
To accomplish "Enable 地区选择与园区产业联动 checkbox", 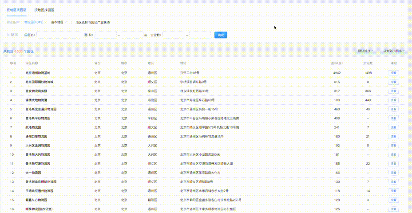I will pos(73,22).
